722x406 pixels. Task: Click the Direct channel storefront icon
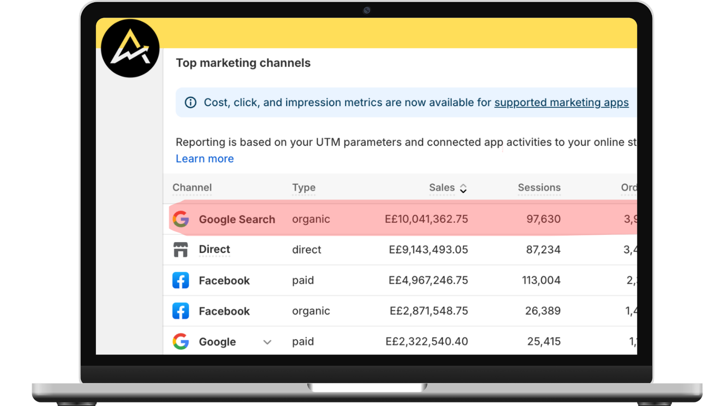pyautogui.click(x=180, y=249)
